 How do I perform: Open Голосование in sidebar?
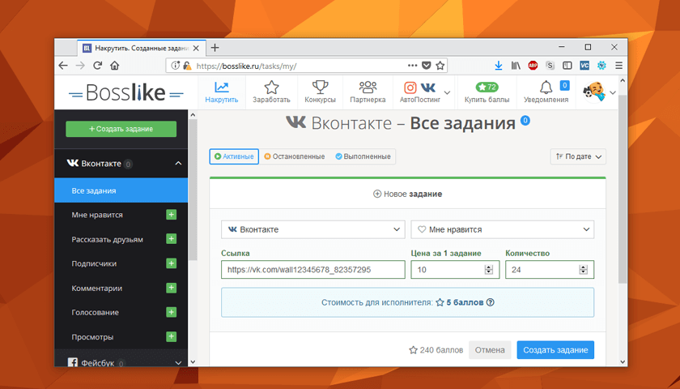click(x=95, y=313)
